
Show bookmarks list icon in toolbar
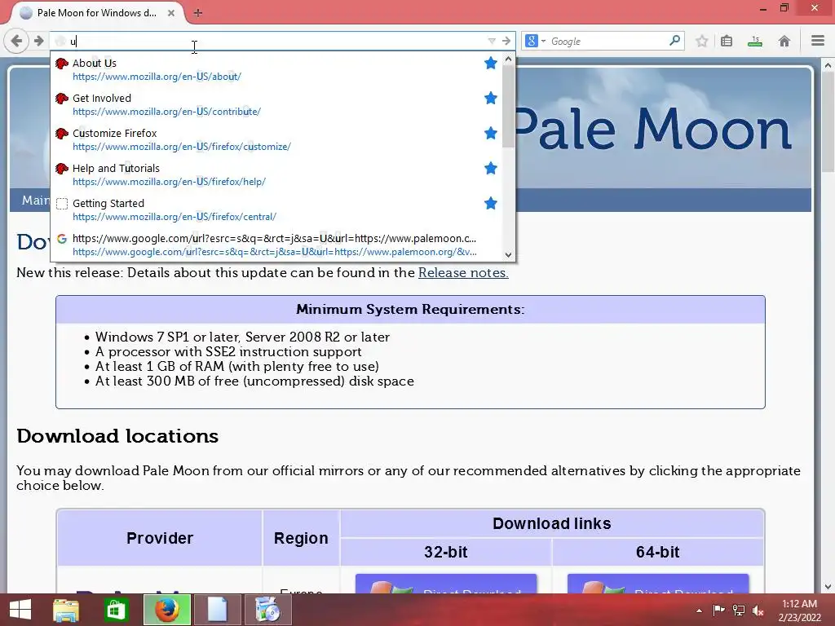tap(727, 41)
